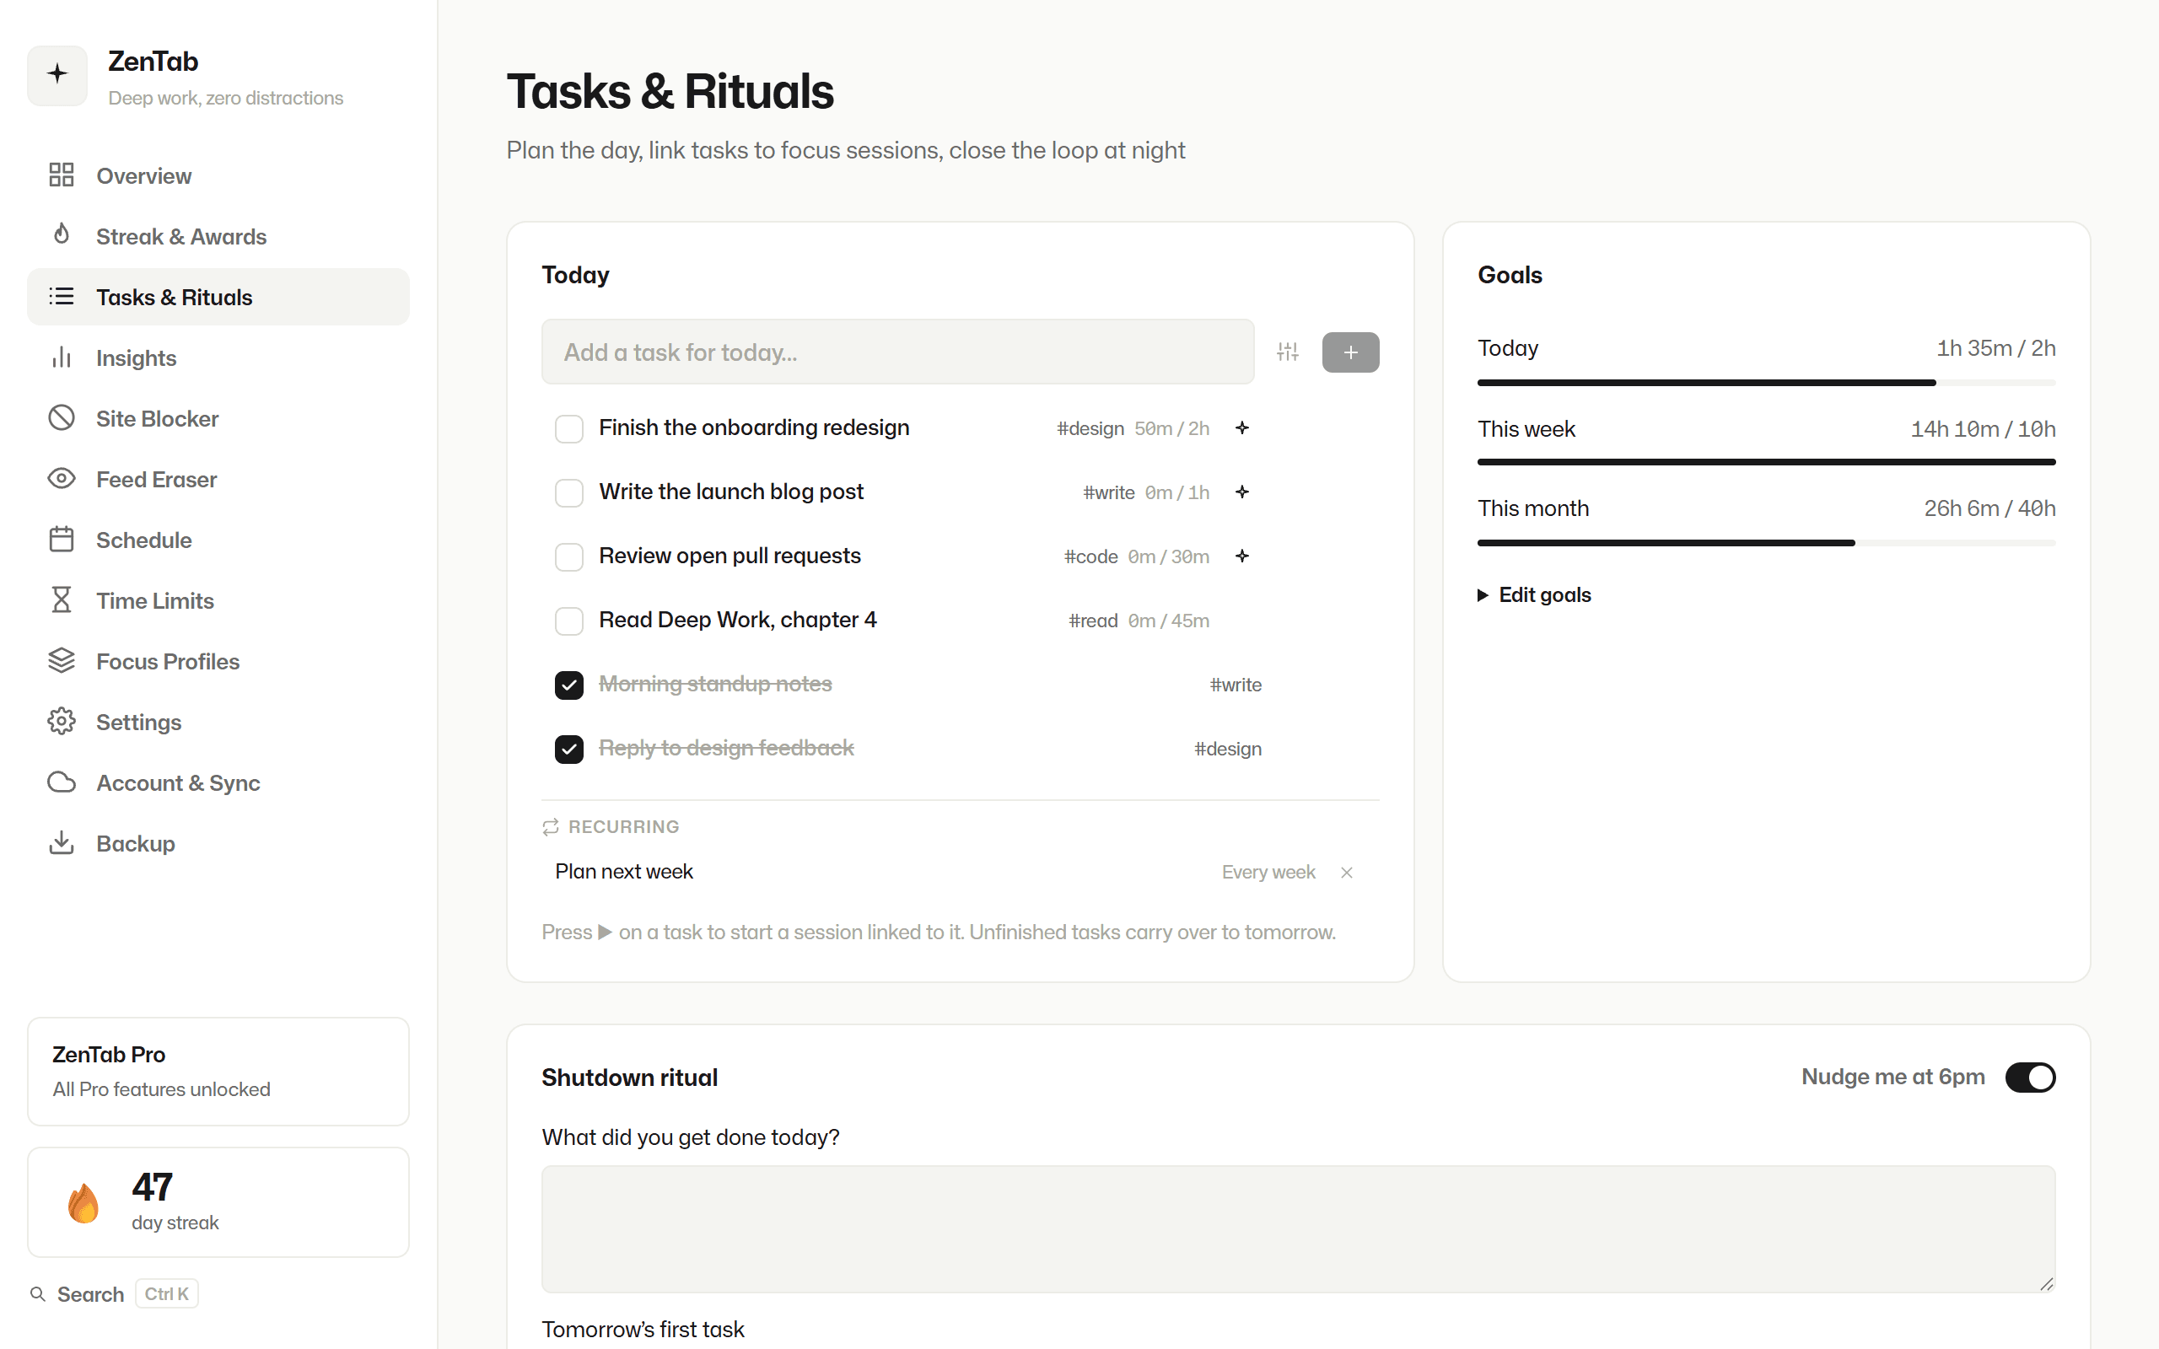Viewport: 2159px width, 1349px height.
Task: Check off Write the launch blog post
Action: [569, 492]
